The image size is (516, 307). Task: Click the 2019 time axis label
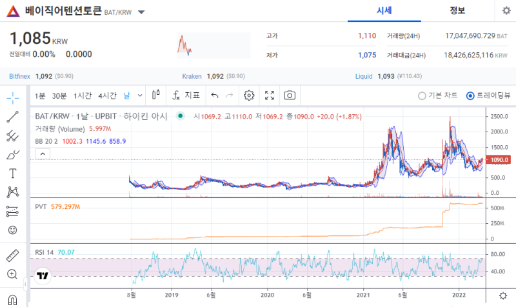coord(172,295)
